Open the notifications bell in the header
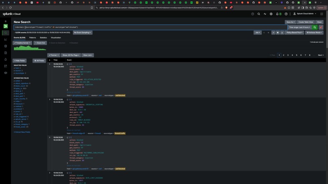This screenshot has height=184, width=328. [277, 14]
